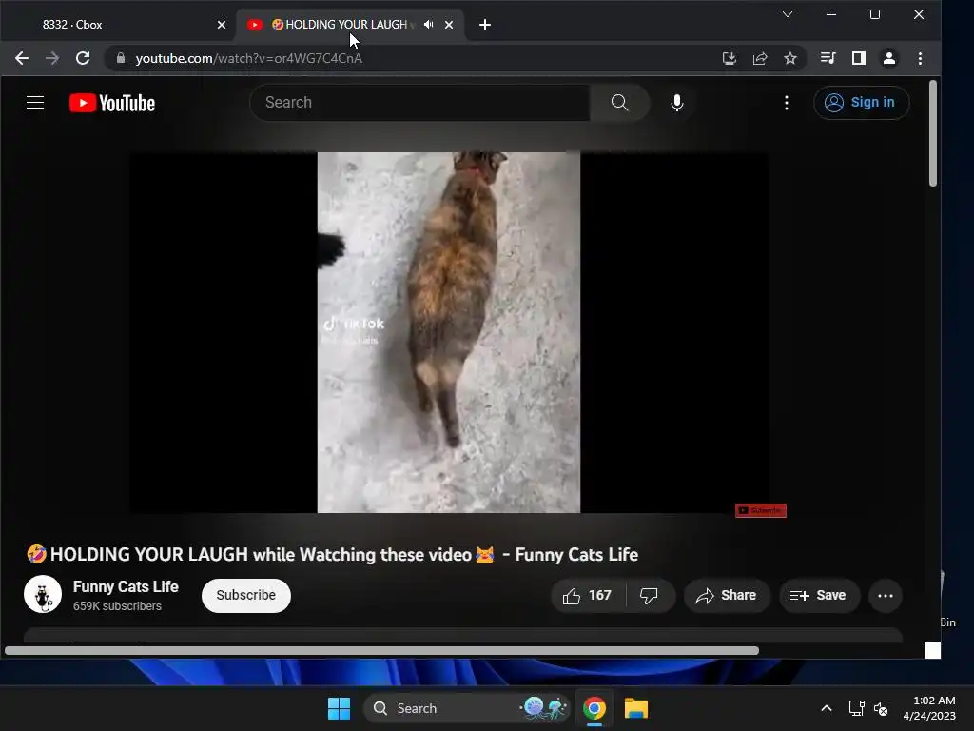
Task: Search with voice microphone
Action: click(677, 103)
